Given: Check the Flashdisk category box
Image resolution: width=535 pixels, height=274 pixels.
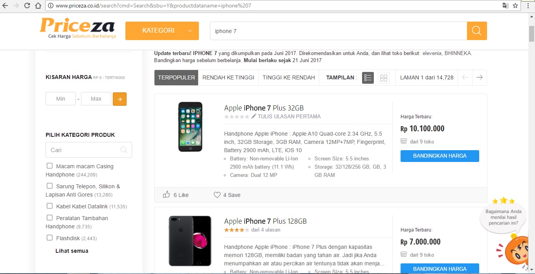Looking at the screenshot, I should (50, 238).
